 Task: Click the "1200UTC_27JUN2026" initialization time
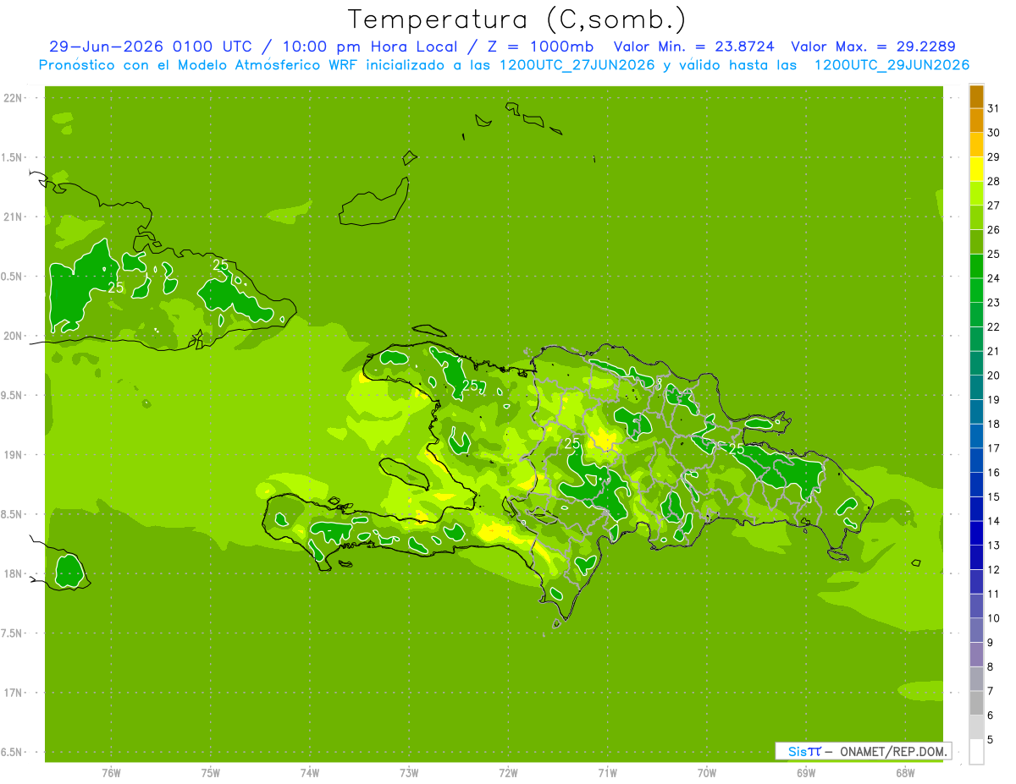(577, 65)
